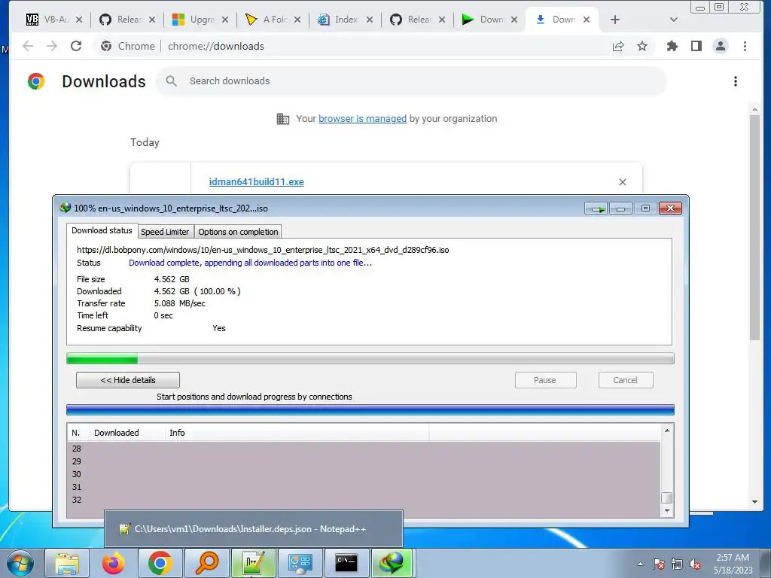Open Internet Download Manager taskbar icon

pos(392,563)
